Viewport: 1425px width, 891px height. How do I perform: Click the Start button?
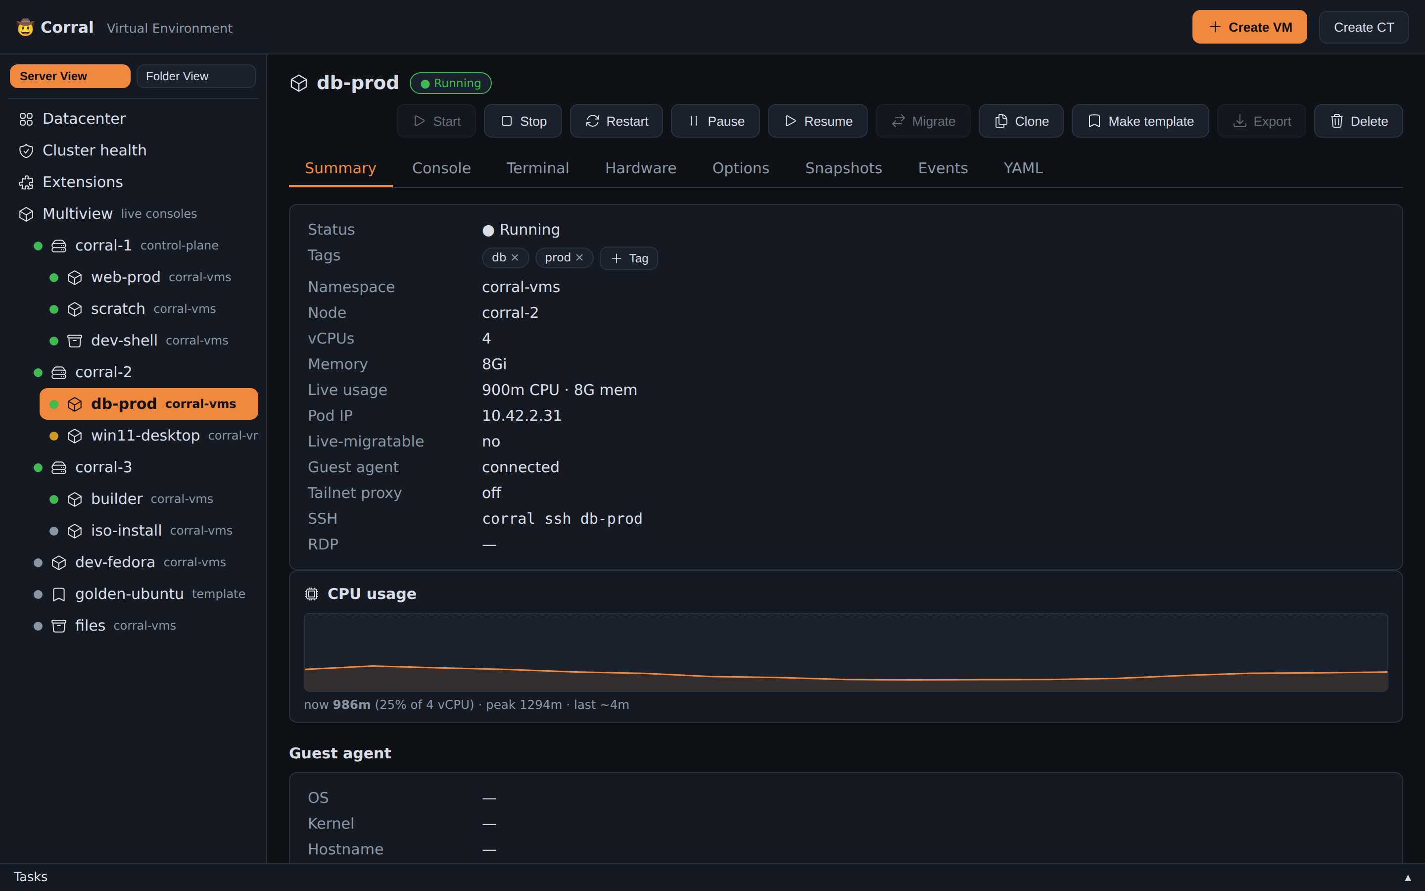(x=436, y=121)
